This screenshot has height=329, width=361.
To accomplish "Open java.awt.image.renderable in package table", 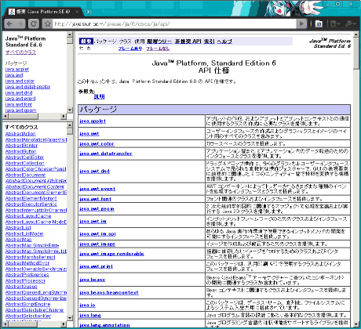I will pos(111,254).
